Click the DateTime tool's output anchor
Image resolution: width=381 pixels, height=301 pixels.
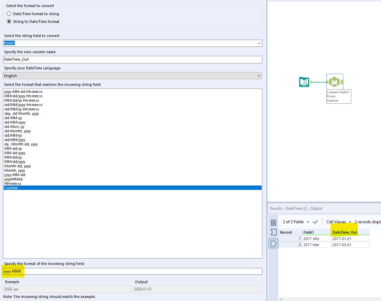coord(342,81)
